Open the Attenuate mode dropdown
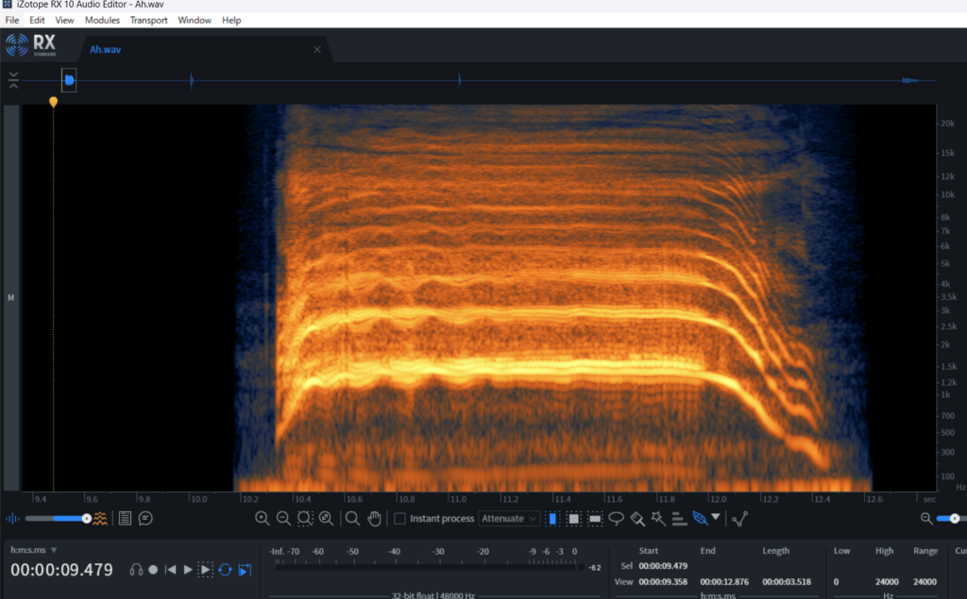The height and width of the screenshot is (599, 967). pos(509,519)
